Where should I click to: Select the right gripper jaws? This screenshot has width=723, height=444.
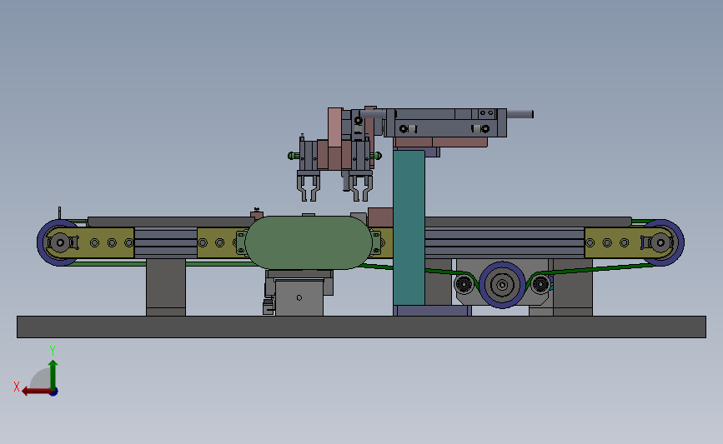tap(360, 186)
